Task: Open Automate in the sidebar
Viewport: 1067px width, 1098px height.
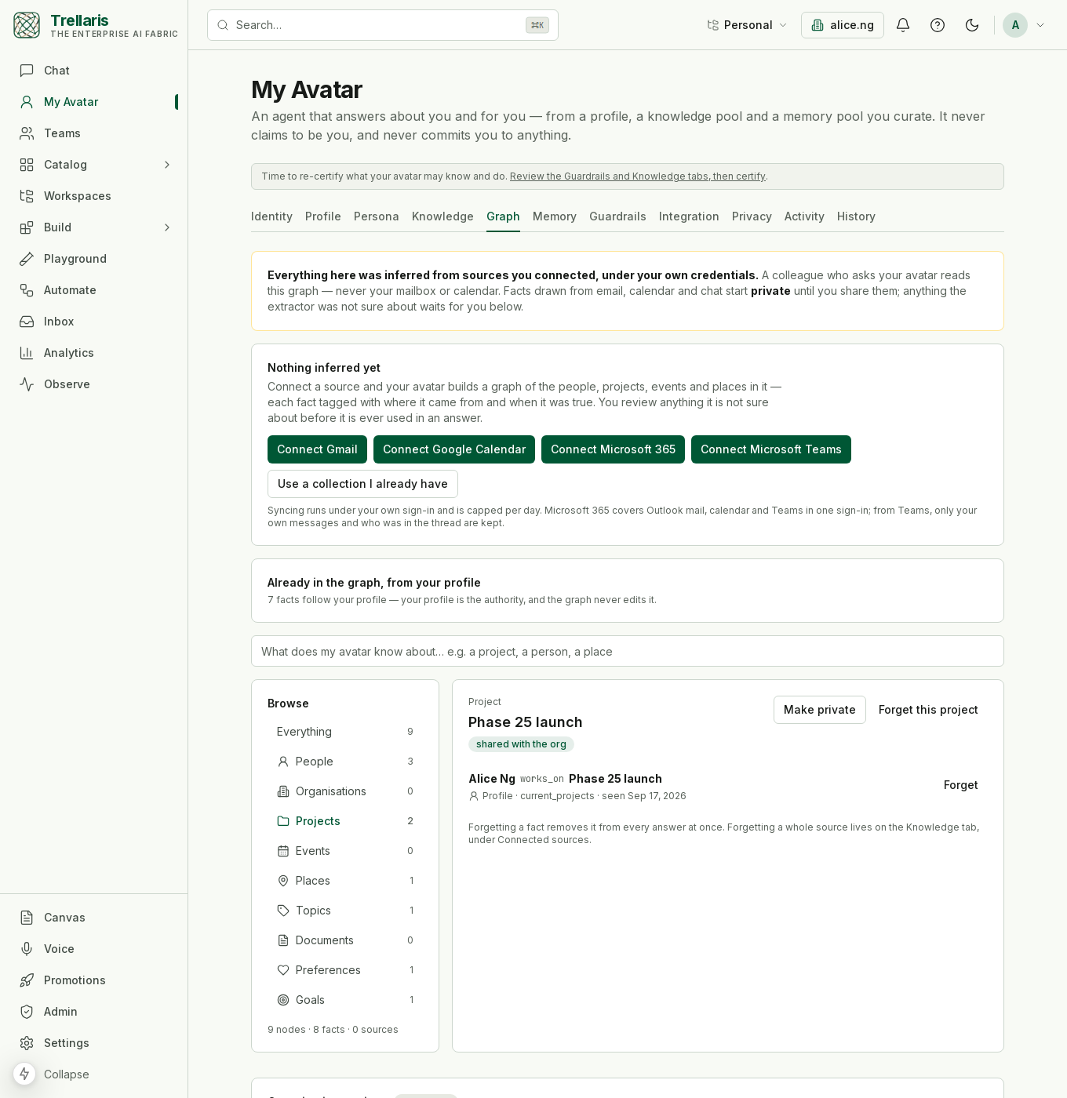Action: click(94, 290)
